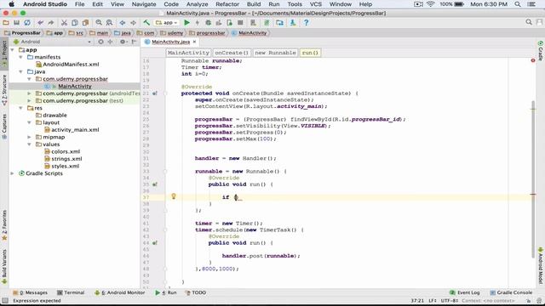Click the new Runnable breadcrumb
Image resolution: width=545 pixels, height=306 pixels.
[275, 53]
